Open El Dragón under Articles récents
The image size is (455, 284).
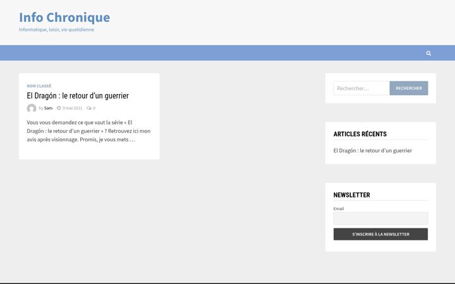373,150
